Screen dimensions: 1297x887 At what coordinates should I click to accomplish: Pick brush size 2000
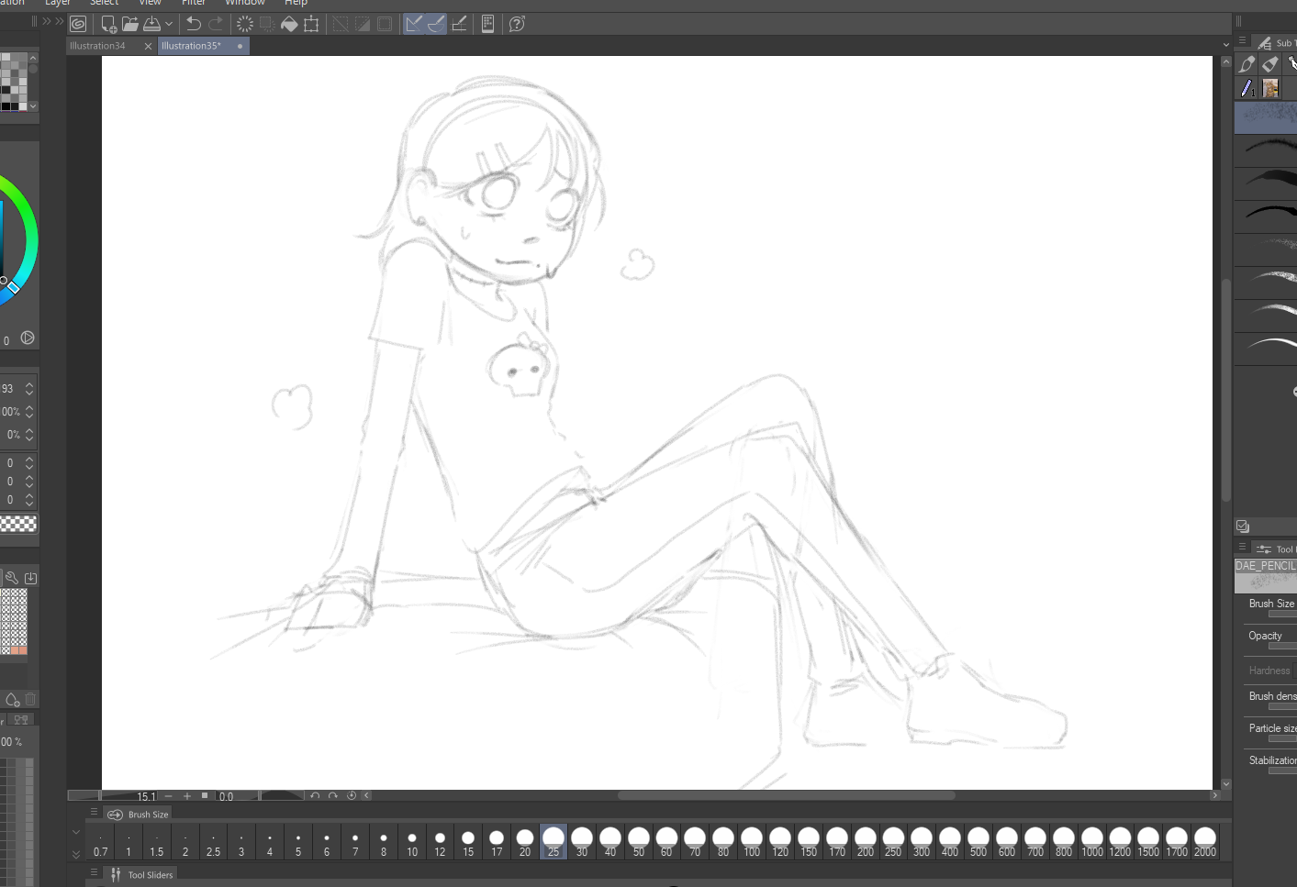1205,843
